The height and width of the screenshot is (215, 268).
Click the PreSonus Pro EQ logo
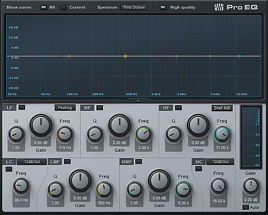click(x=236, y=7)
